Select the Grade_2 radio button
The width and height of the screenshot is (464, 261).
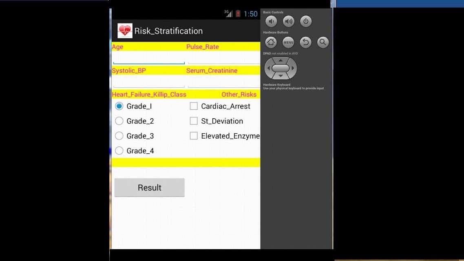click(x=119, y=121)
